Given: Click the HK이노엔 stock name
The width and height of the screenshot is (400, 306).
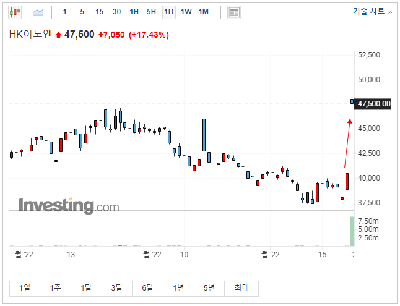Looking at the screenshot, I should click(x=30, y=34).
